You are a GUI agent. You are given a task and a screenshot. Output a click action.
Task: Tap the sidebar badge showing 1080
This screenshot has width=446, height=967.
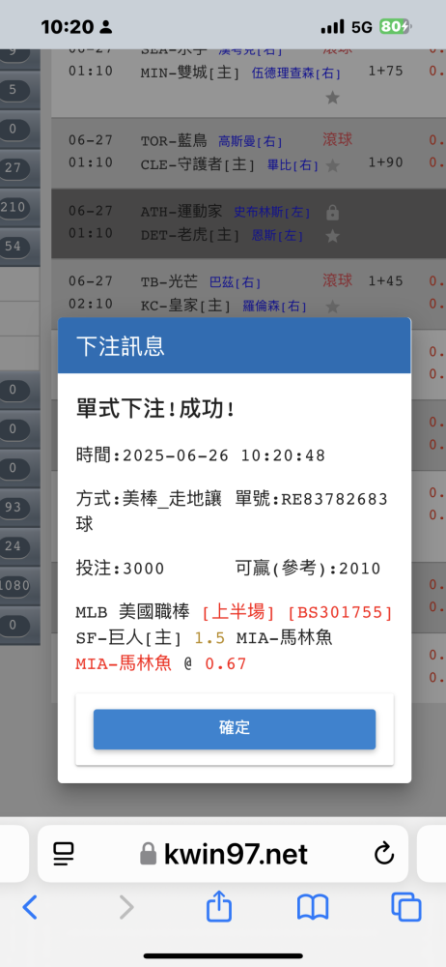pyautogui.click(x=14, y=585)
